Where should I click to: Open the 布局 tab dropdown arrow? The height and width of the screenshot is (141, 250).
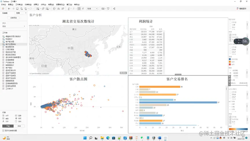pos(26,13)
